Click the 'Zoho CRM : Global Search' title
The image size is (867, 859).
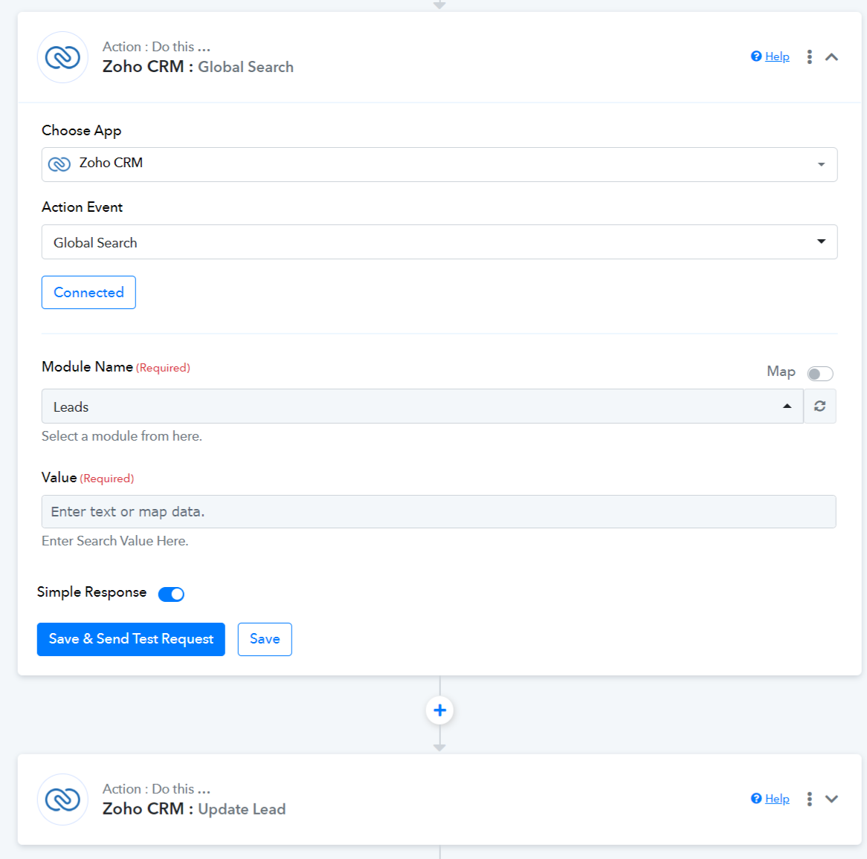pyautogui.click(x=198, y=67)
